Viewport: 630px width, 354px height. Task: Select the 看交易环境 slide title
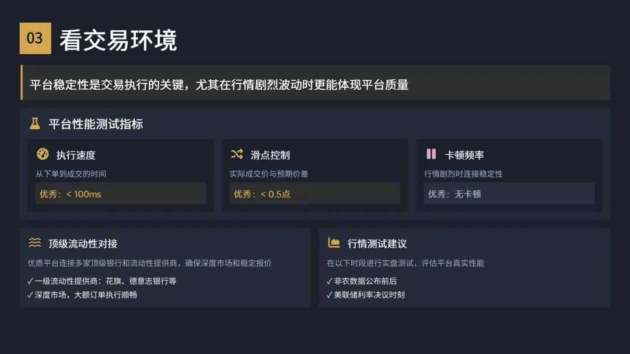(x=118, y=40)
